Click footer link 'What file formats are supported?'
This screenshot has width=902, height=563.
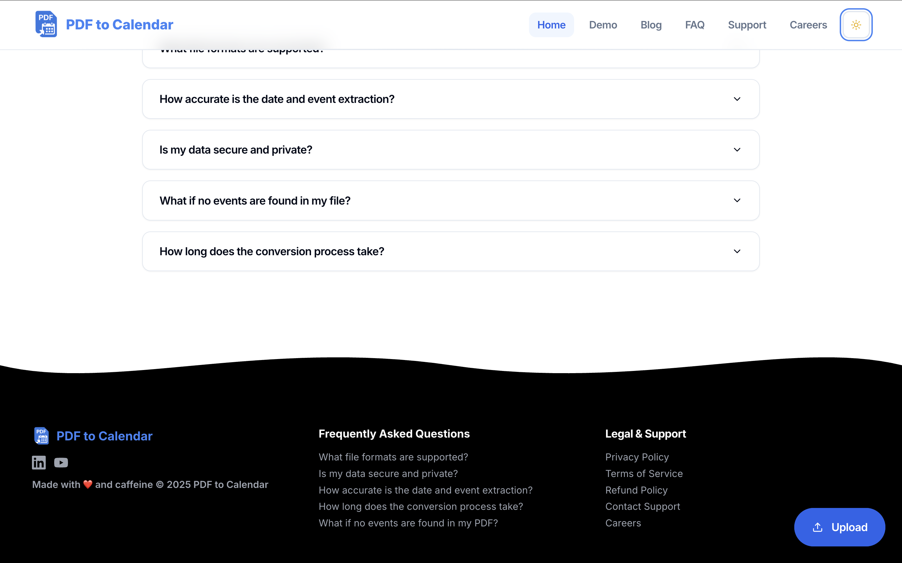pyautogui.click(x=393, y=457)
